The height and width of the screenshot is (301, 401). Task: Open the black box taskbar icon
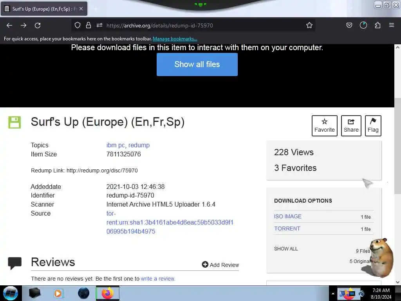[x=35, y=293]
